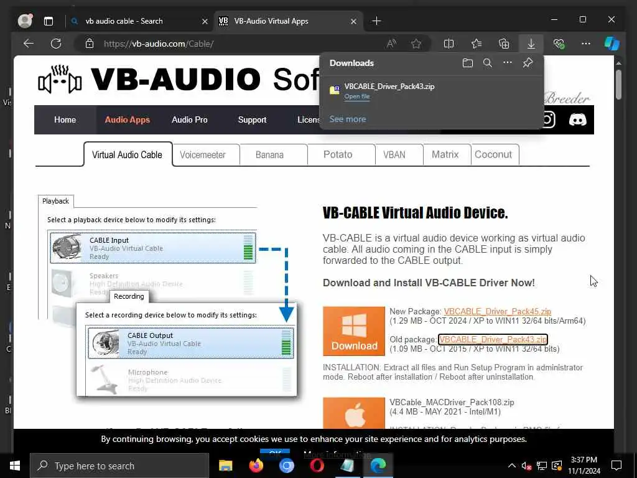Open the Audio Pro menu

pyautogui.click(x=189, y=120)
